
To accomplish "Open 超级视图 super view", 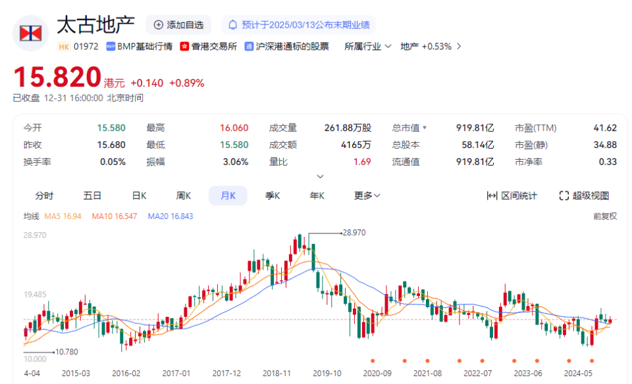I will click(x=584, y=196).
